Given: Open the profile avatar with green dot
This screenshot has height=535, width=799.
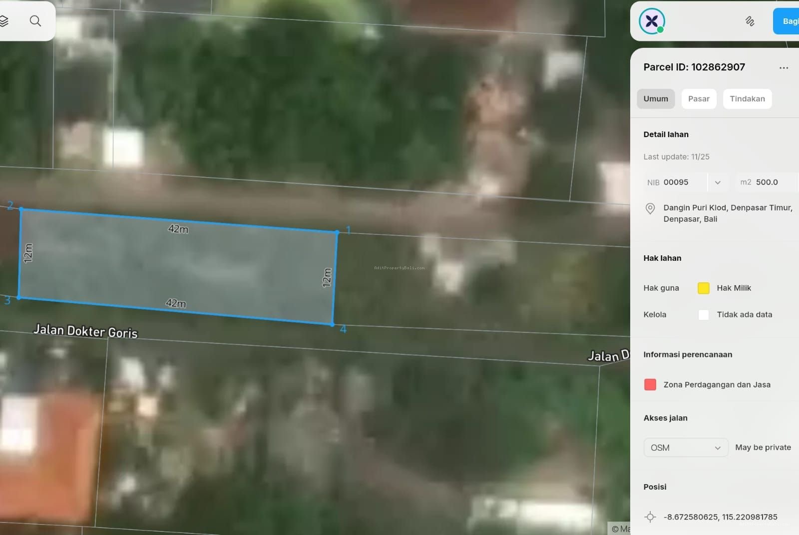Looking at the screenshot, I should [652, 21].
